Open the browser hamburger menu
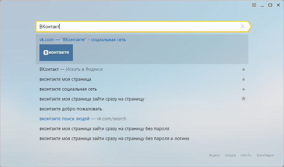 pyautogui.click(x=254, y=5)
